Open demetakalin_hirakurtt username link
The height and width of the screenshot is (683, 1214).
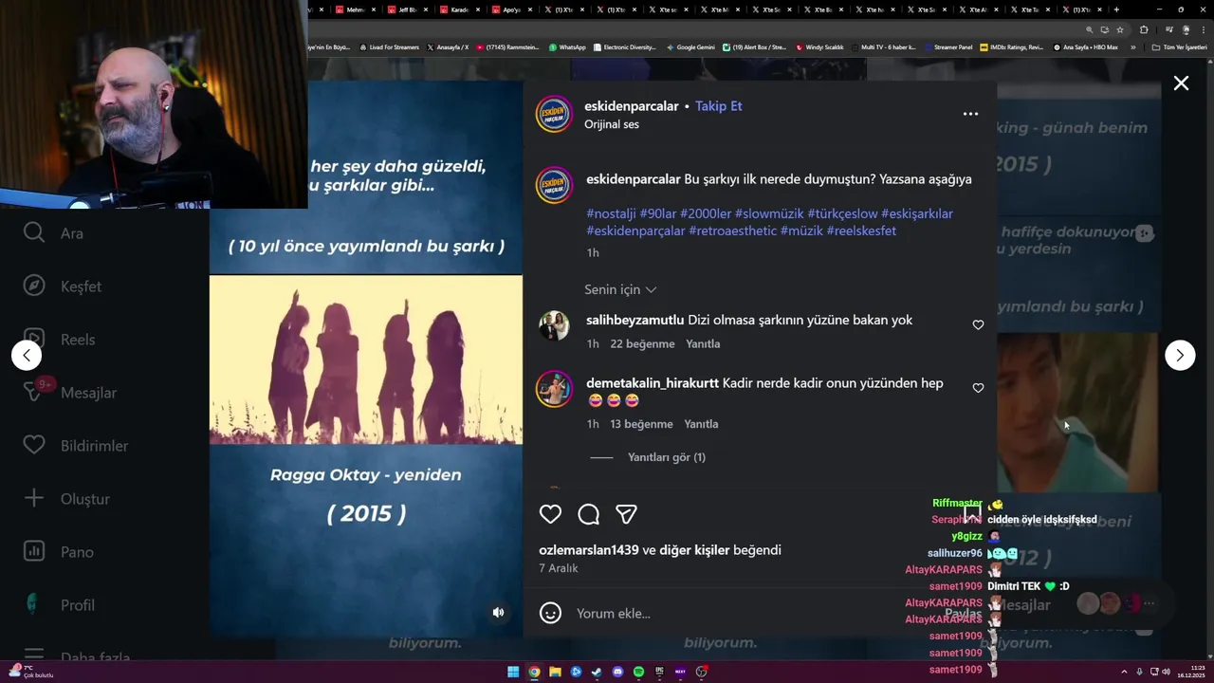click(x=653, y=383)
